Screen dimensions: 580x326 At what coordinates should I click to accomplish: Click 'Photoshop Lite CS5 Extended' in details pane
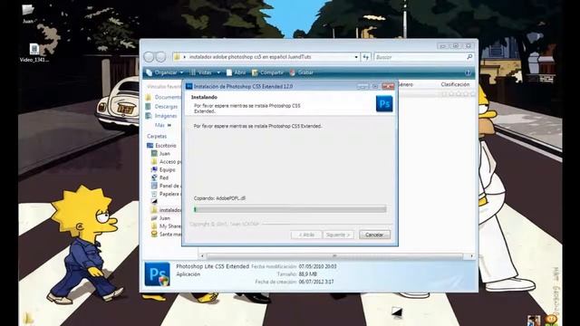(x=212, y=266)
